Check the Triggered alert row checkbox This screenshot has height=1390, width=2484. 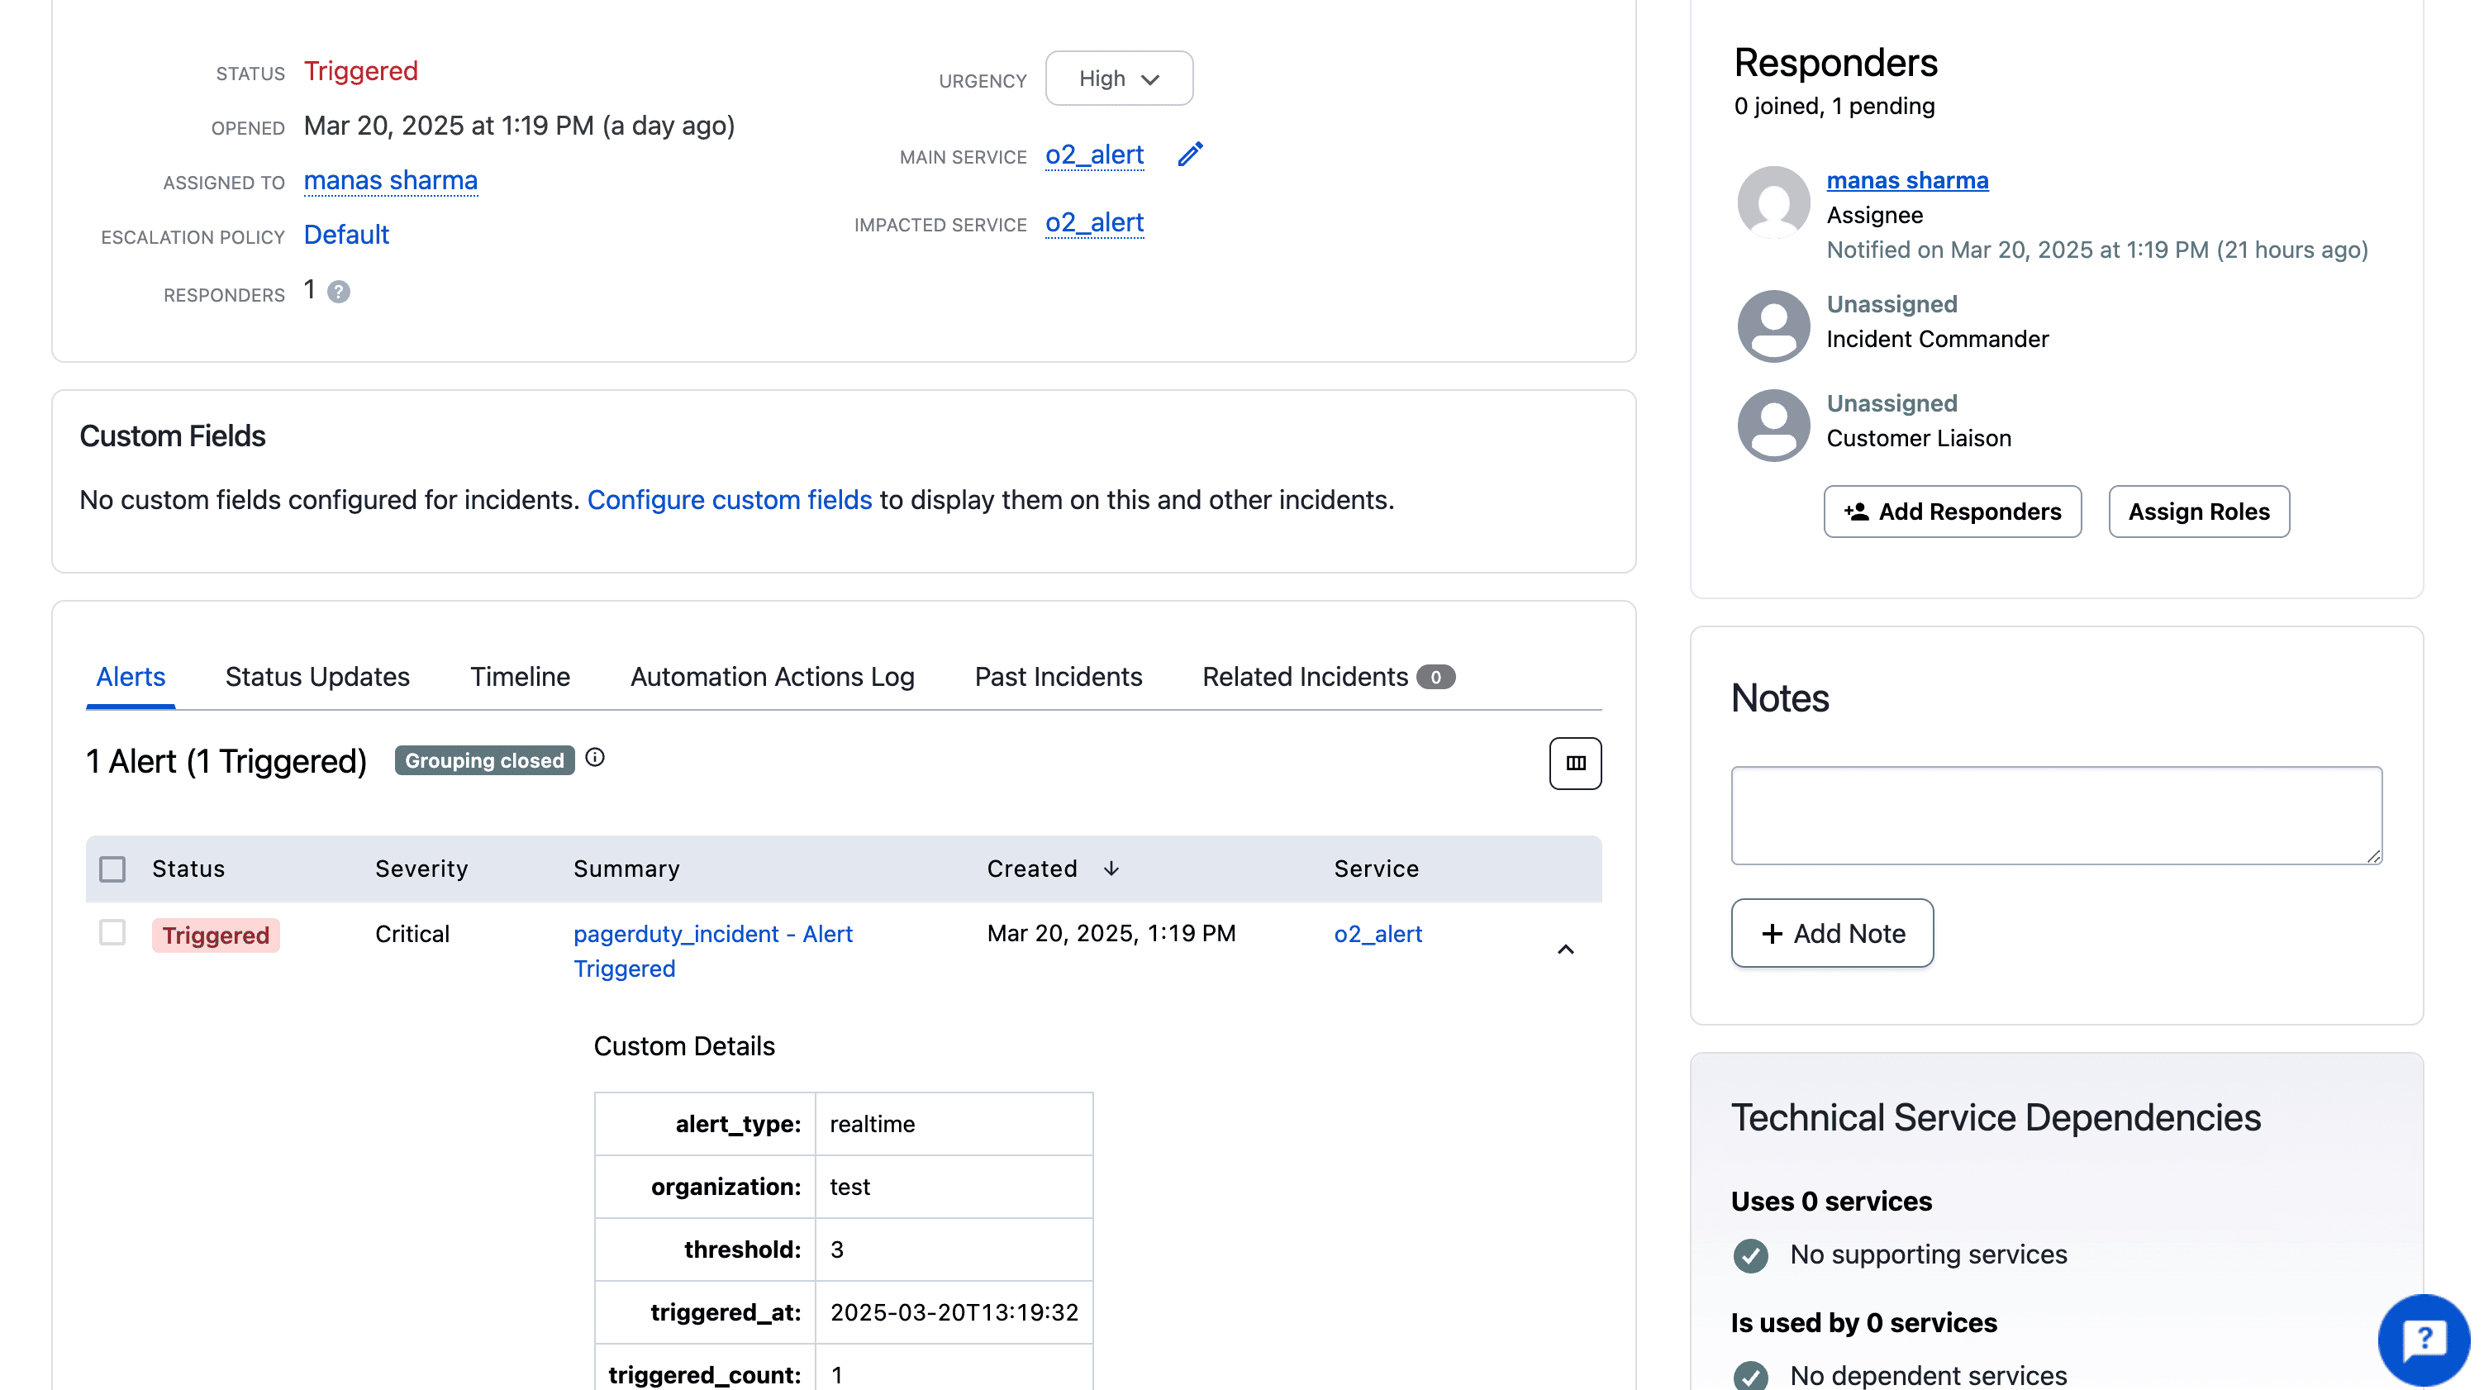tap(112, 933)
